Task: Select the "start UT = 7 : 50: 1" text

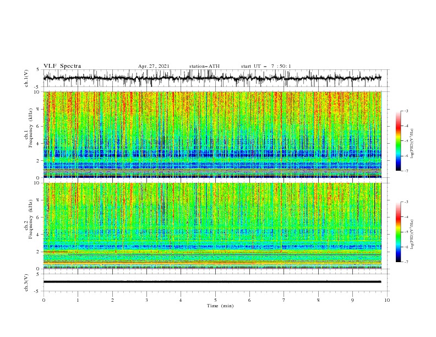Action: click(266, 66)
